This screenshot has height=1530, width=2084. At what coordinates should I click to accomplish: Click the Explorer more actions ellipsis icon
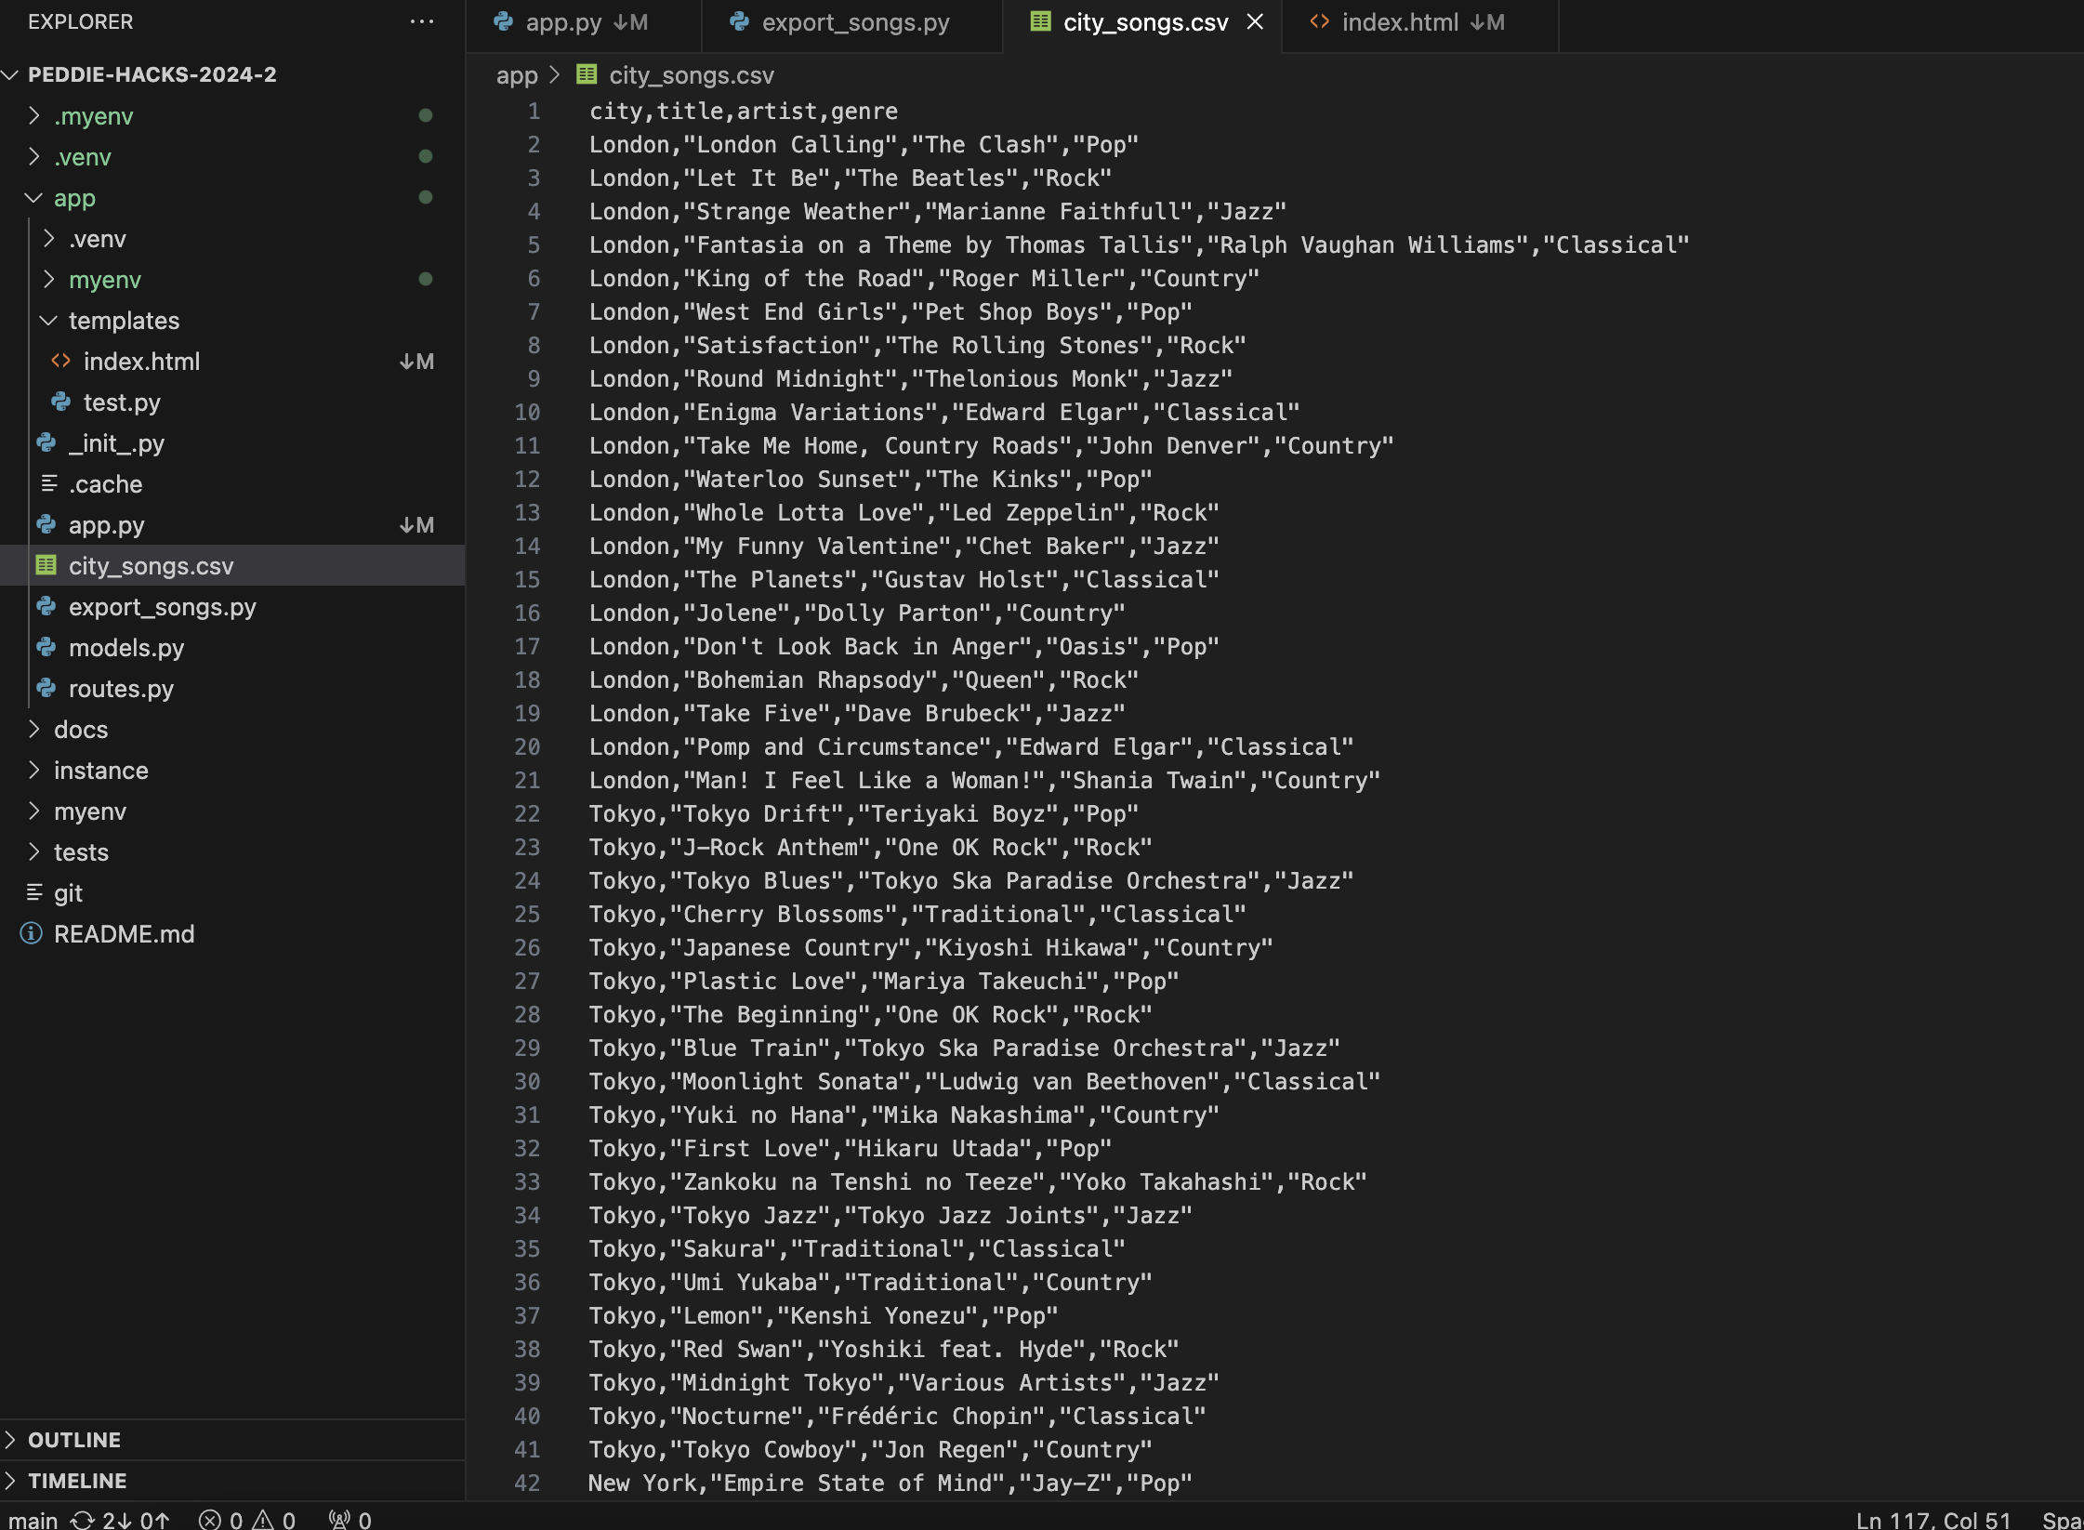pyautogui.click(x=422, y=21)
